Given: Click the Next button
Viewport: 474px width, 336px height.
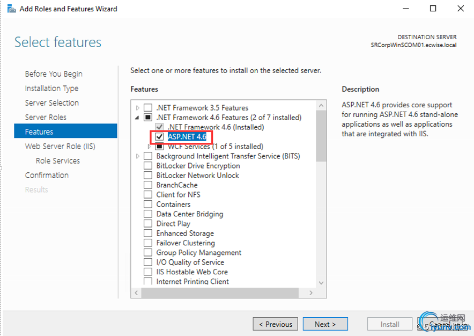Looking at the screenshot, I should [x=325, y=324].
